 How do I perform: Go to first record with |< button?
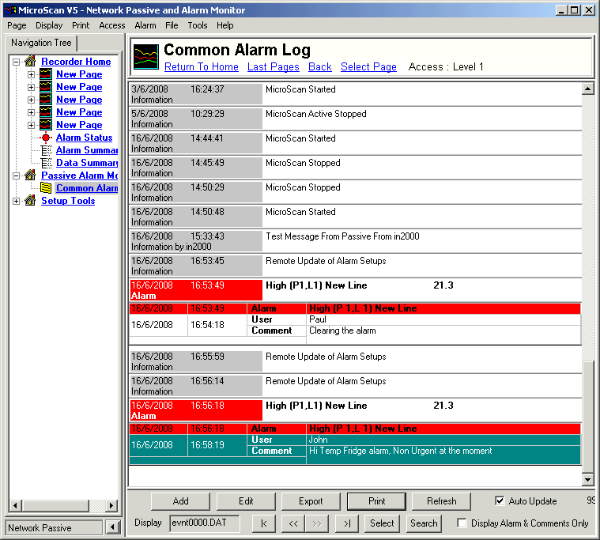click(264, 523)
